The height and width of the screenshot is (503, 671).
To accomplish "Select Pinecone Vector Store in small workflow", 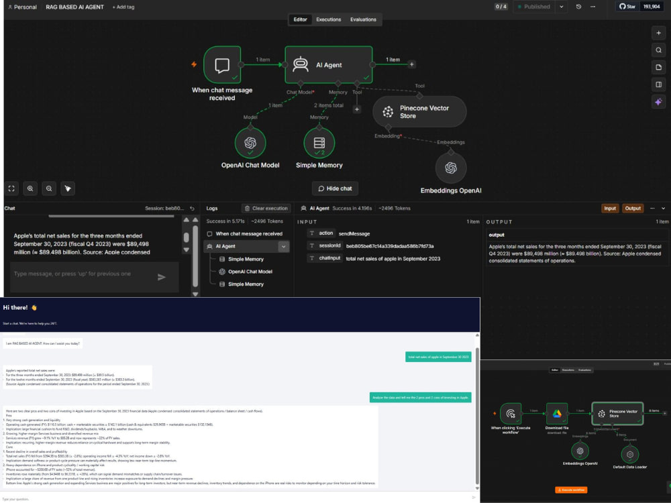I will pyautogui.click(x=617, y=414).
